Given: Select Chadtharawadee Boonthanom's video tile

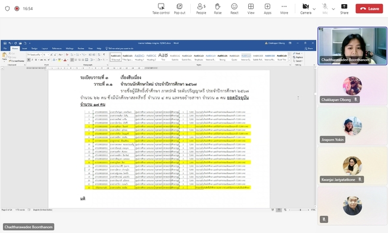Looking at the screenshot, I should [x=352, y=46].
